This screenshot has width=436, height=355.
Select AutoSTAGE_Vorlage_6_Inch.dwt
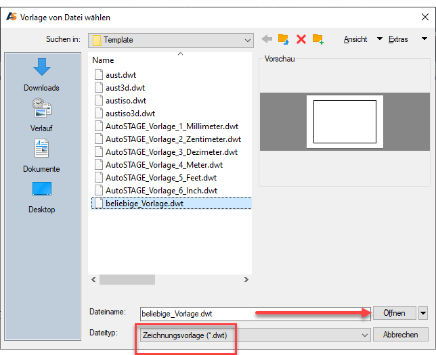161,191
